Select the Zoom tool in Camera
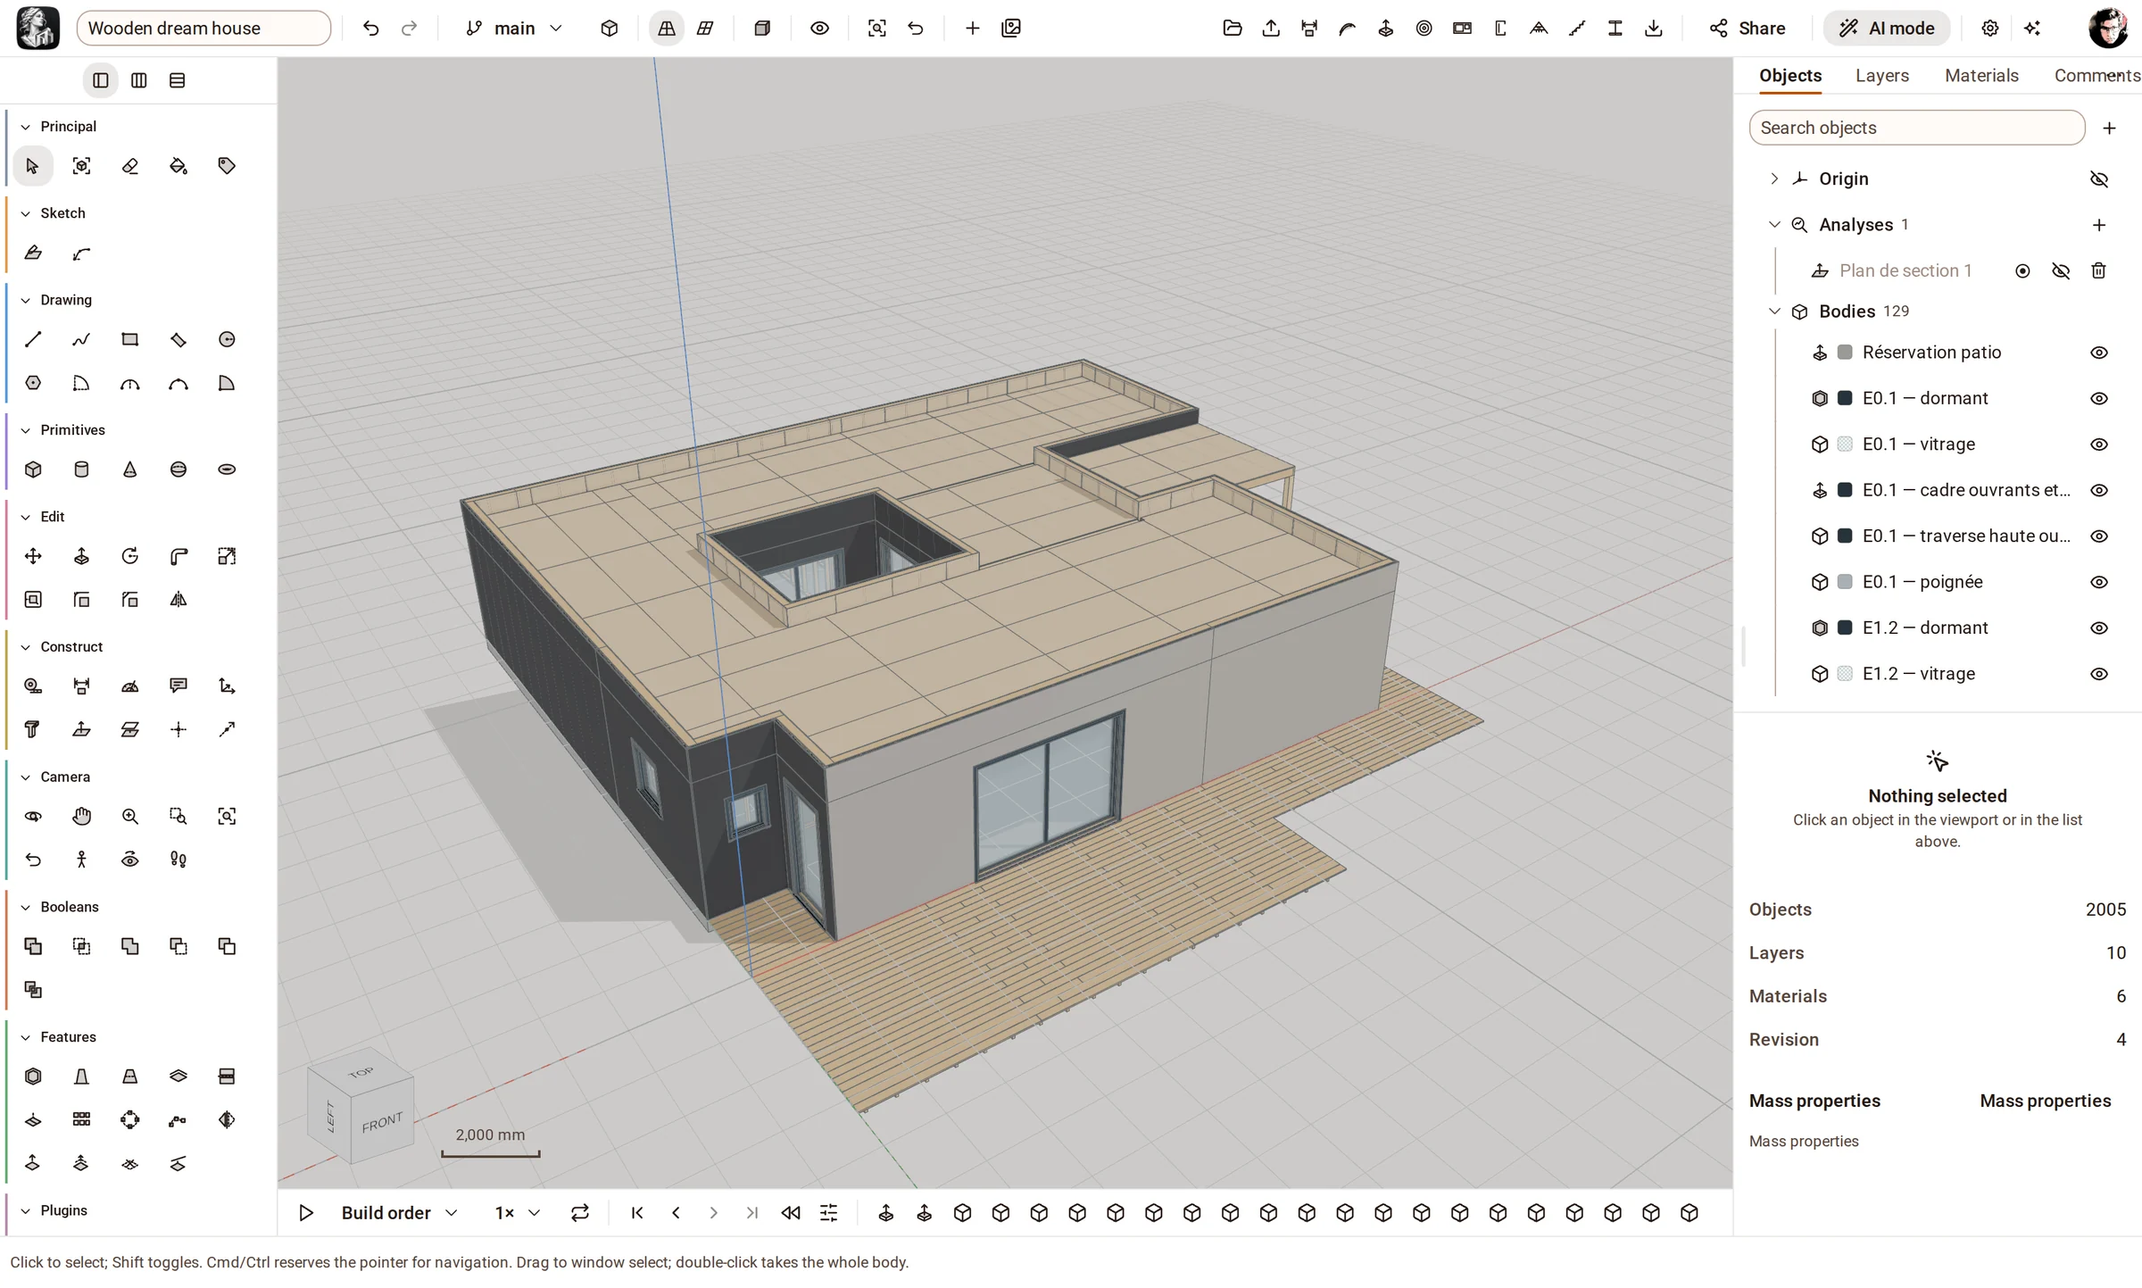2142x1288 pixels. (x=130, y=816)
